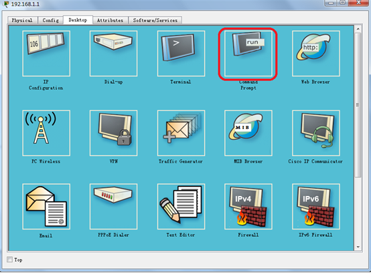Viewport: 371px width, 273px height.
Task: Launch the Web Browser icon
Action: (x=316, y=54)
